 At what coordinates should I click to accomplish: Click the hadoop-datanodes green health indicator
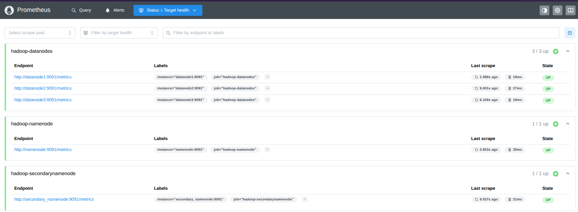[556, 52]
